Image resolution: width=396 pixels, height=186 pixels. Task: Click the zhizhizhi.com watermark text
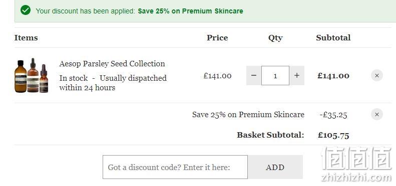[x=356, y=178]
